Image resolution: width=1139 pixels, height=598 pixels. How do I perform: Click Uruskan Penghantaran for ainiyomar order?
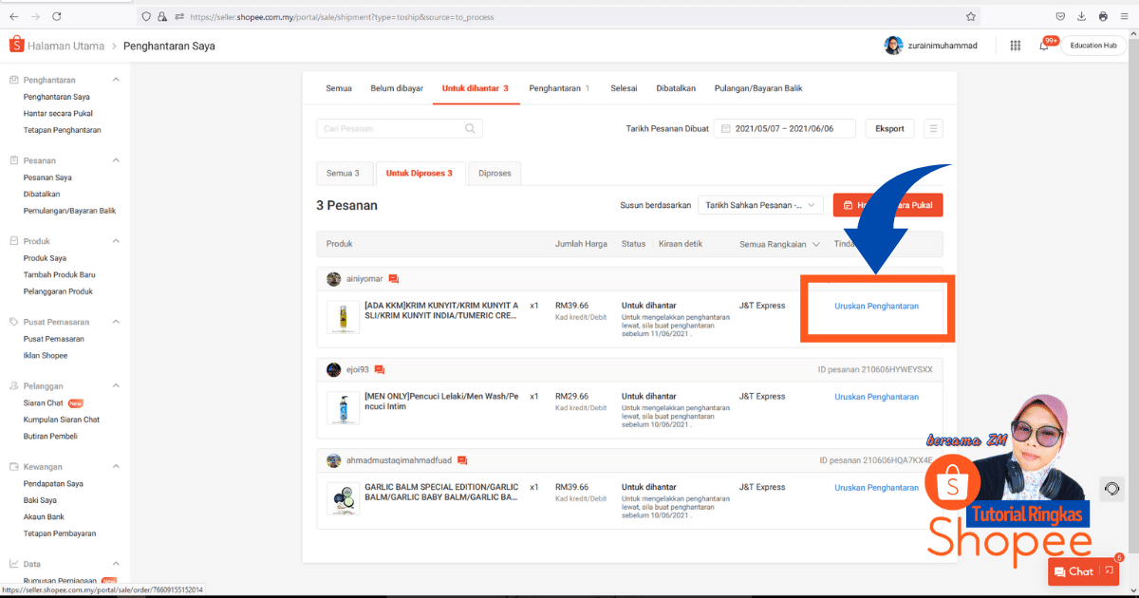[x=876, y=307]
